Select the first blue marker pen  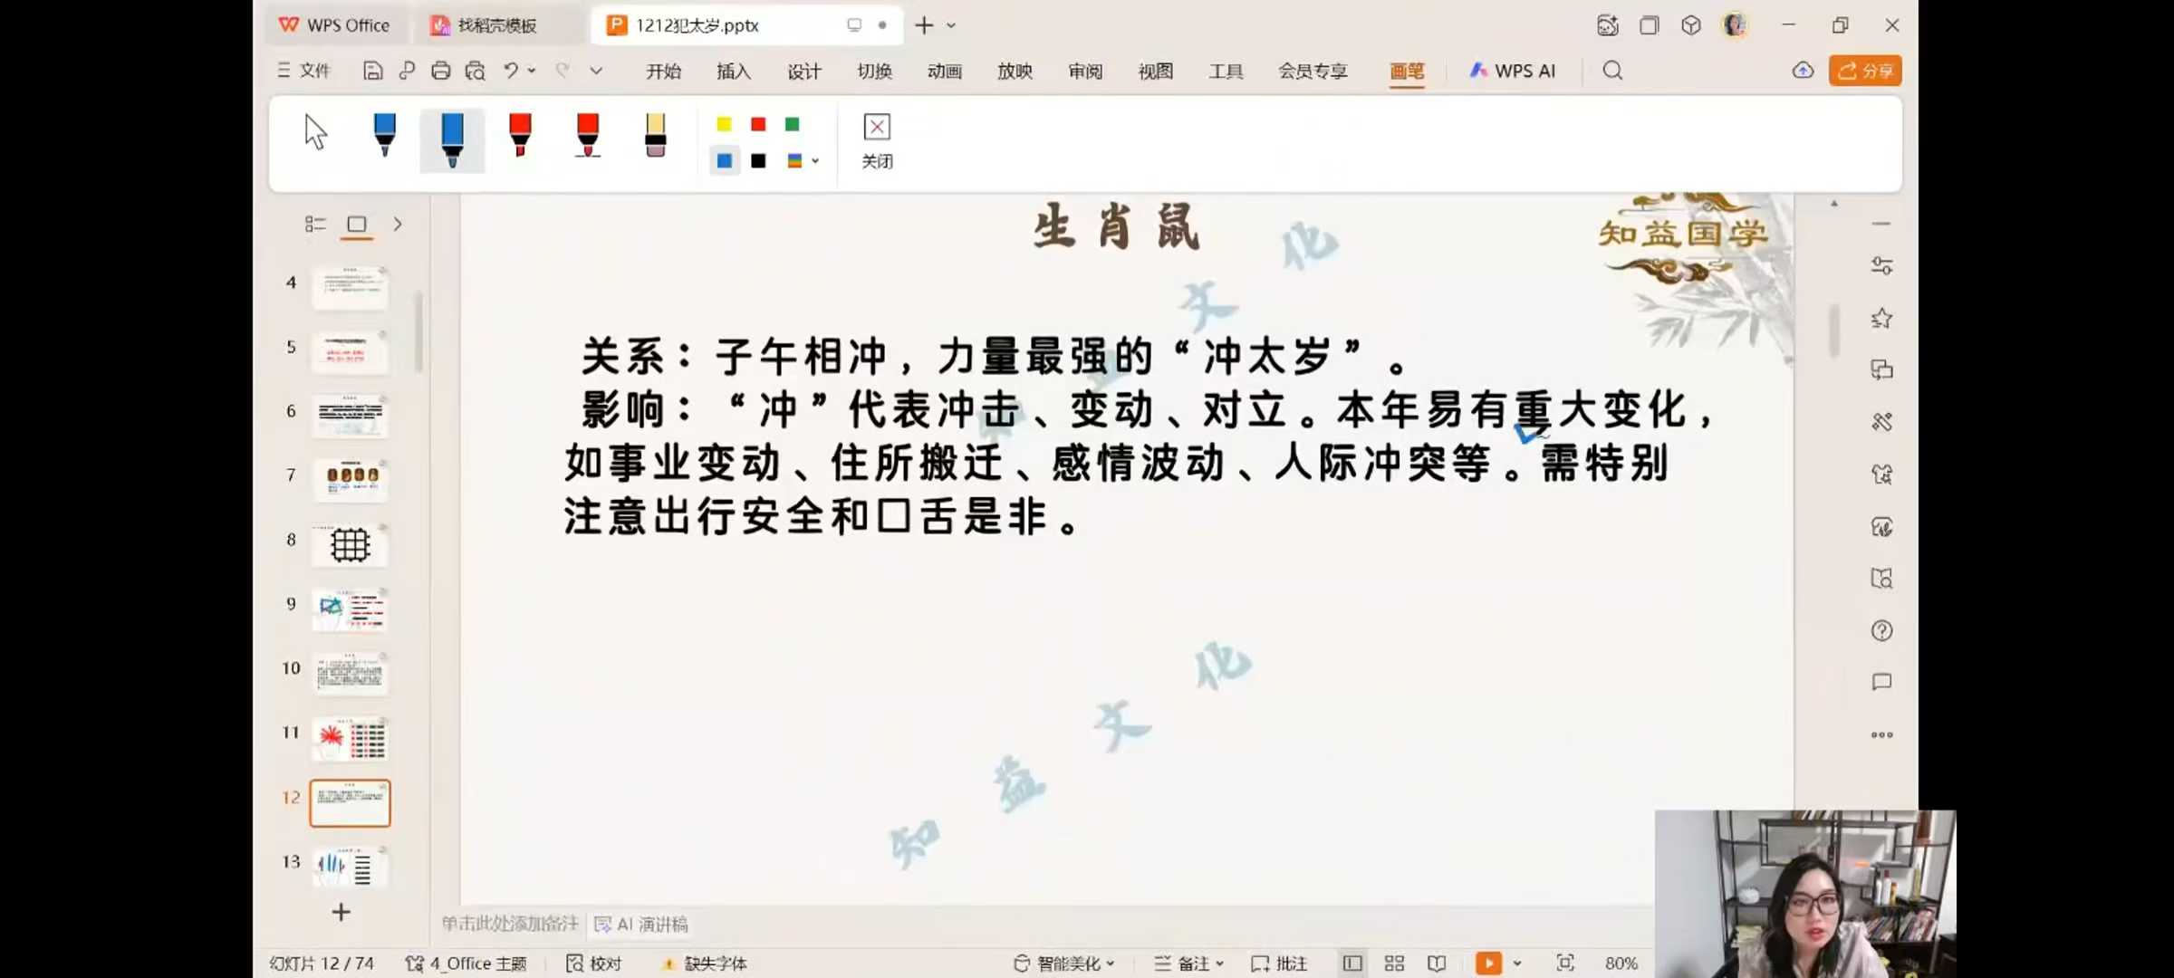tap(384, 134)
